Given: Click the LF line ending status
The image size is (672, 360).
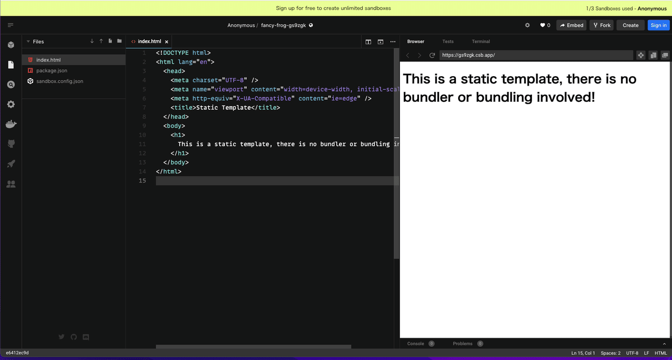Looking at the screenshot, I should 647,353.
